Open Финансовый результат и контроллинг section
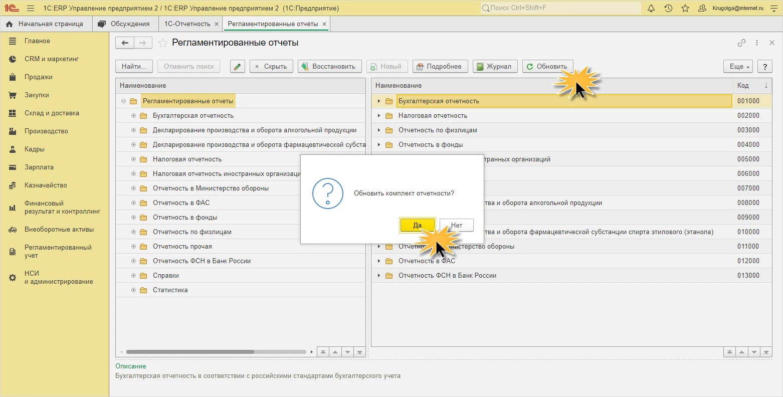The image size is (783, 397). pyautogui.click(x=62, y=208)
